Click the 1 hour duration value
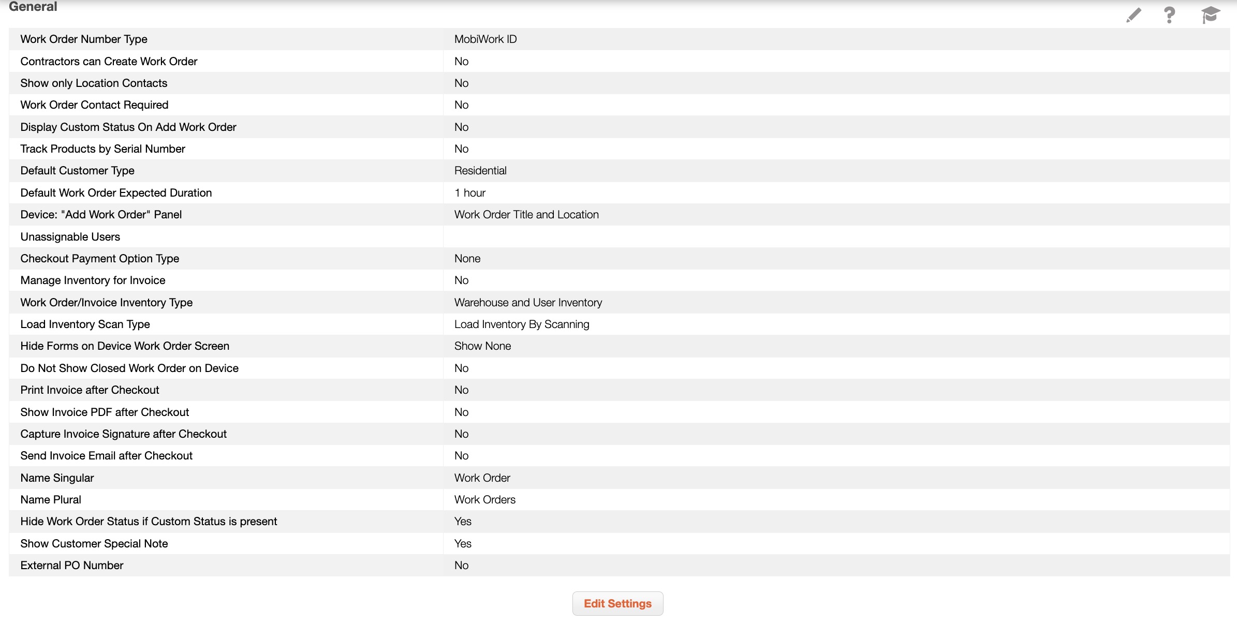Screen dimensions: 1237x624 point(470,193)
